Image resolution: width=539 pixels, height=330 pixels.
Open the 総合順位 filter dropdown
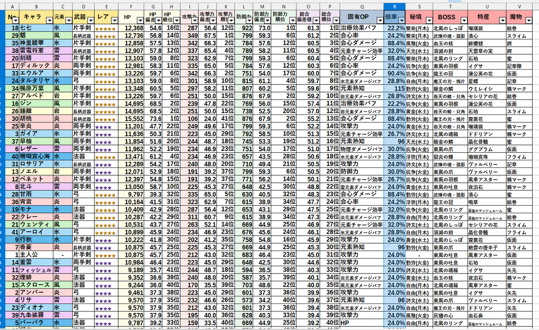(x=336, y=20)
